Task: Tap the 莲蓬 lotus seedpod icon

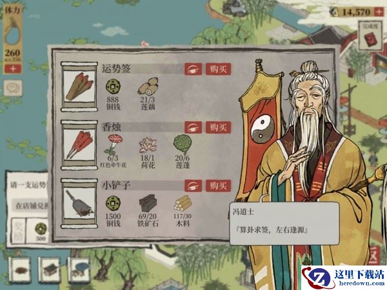Action: pos(183,144)
